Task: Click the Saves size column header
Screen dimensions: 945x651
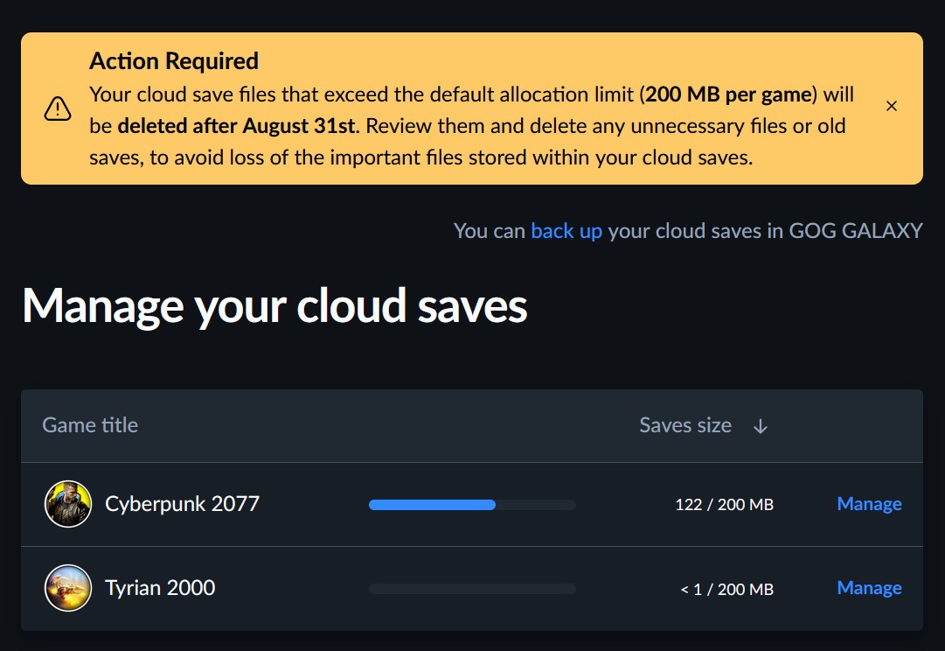Action: point(685,425)
